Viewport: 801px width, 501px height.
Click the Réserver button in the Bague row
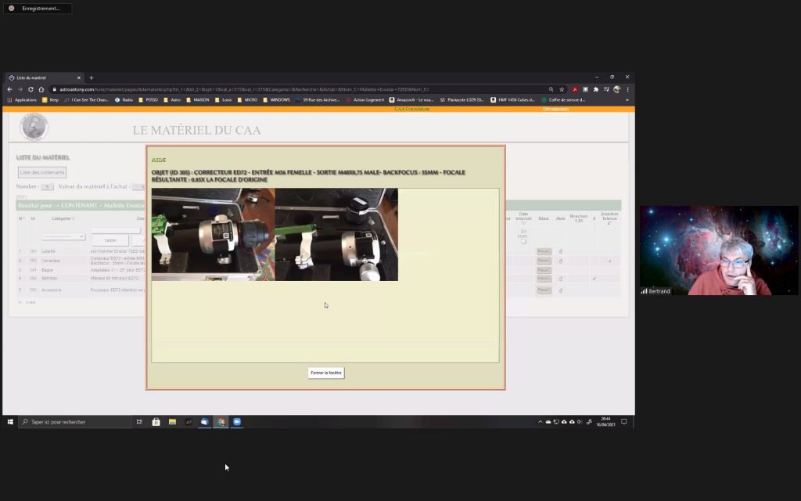tap(544, 270)
